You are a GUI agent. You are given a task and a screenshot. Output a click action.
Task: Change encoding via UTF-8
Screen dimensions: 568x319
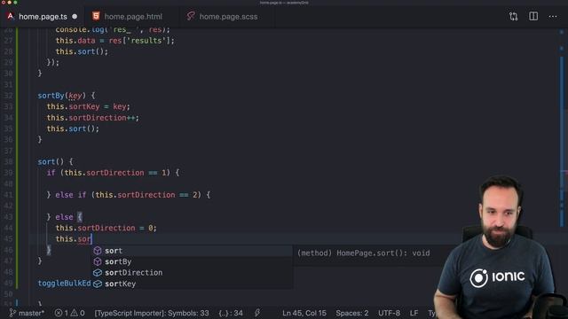[389, 313]
